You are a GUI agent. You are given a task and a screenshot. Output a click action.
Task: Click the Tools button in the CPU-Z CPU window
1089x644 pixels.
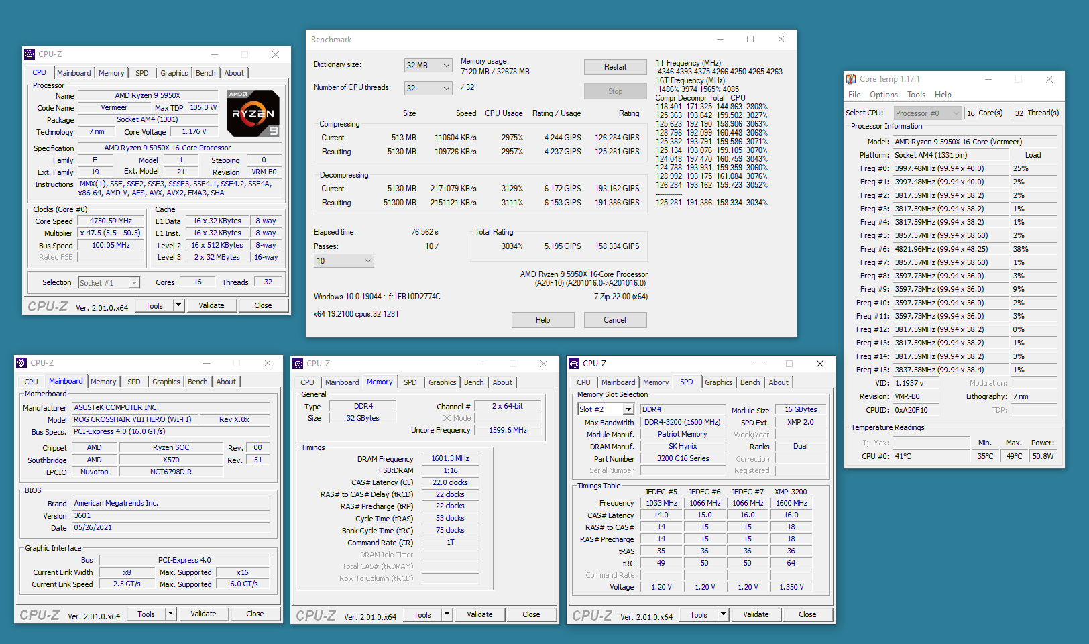pos(154,305)
